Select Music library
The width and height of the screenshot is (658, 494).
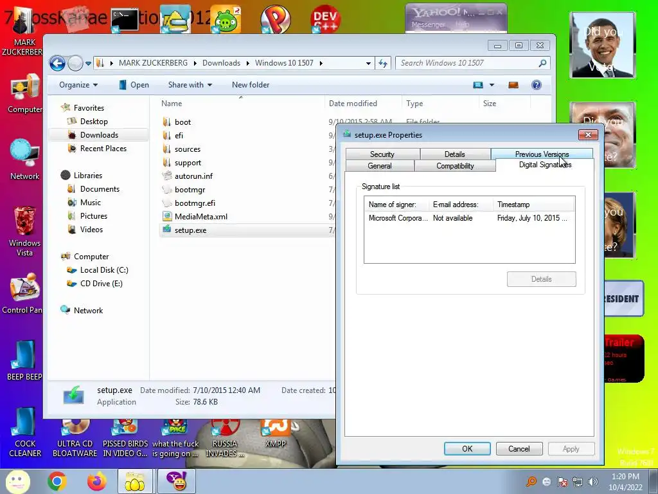tap(90, 203)
